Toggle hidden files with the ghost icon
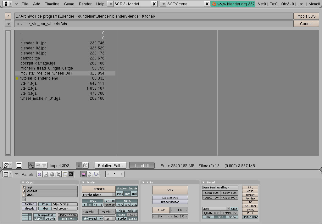The height and width of the screenshot is (224, 322). coord(85,165)
